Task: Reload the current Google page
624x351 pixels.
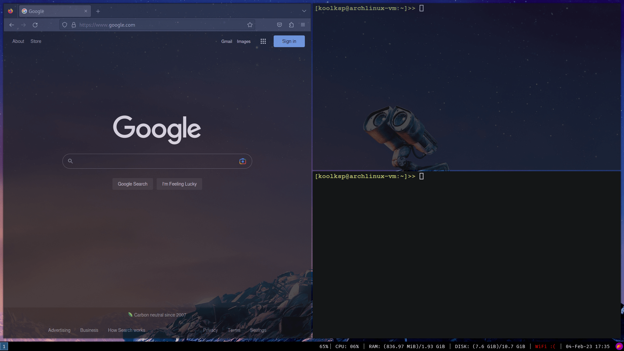Action: [x=35, y=25]
